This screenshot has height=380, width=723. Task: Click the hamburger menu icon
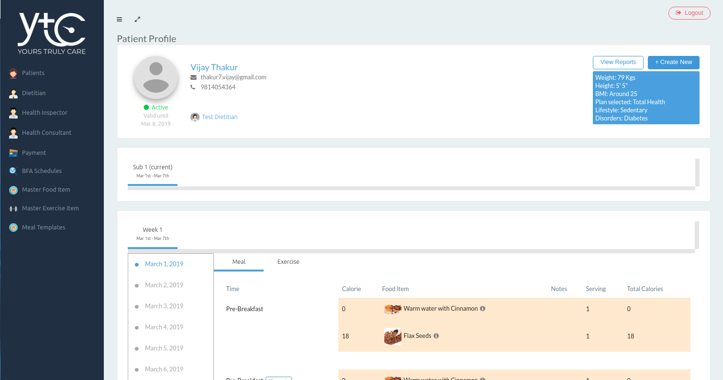(x=119, y=20)
